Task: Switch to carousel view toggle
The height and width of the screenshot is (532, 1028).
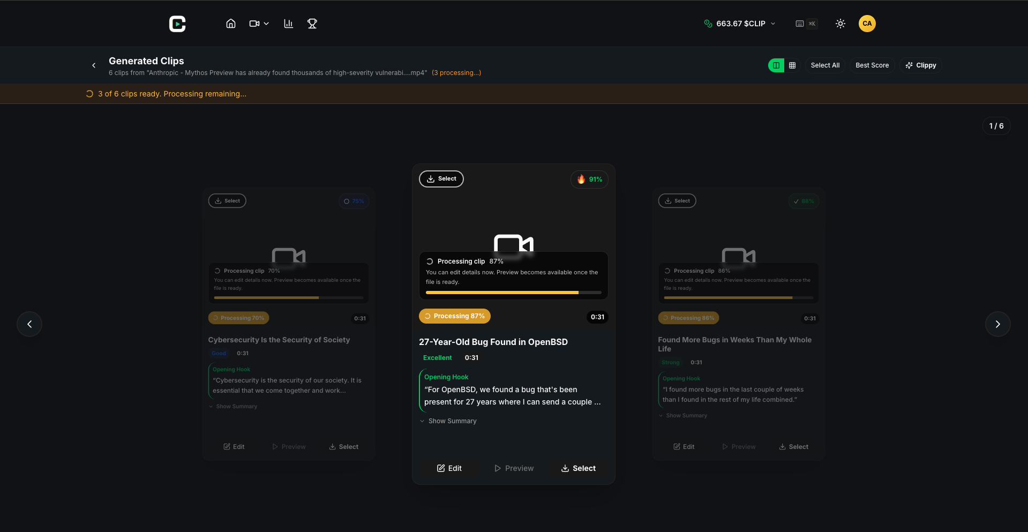Action: [x=776, y=65]
